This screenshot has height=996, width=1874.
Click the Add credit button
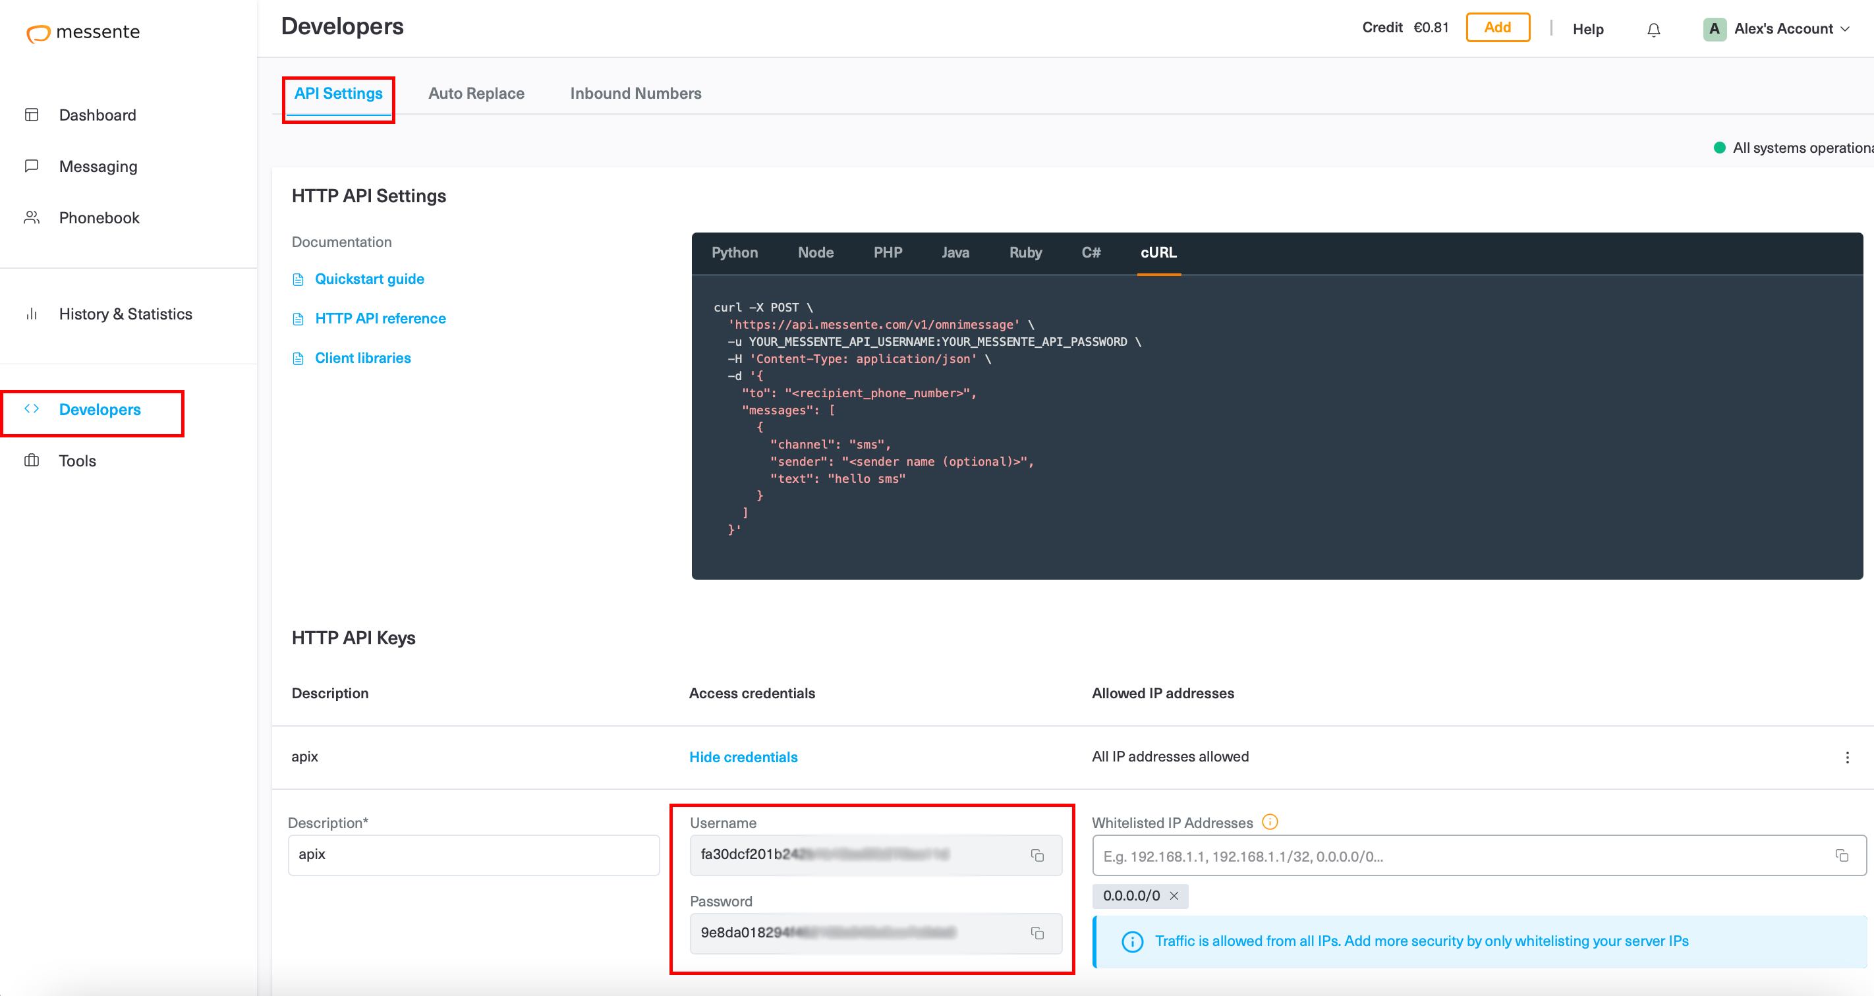click(x=1498, y=28)
